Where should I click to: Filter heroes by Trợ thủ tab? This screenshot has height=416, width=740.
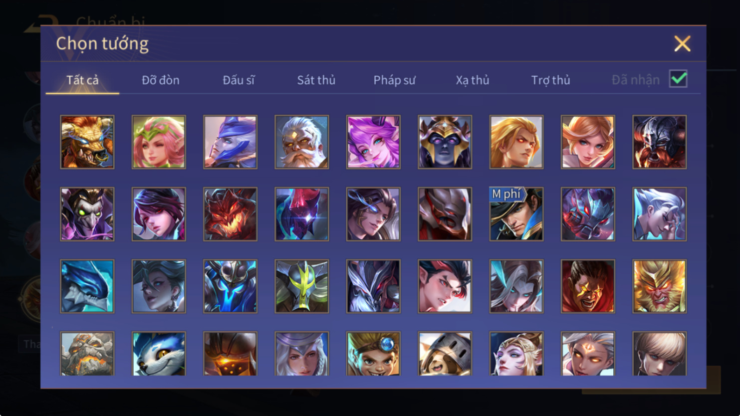(x=550, y=80)
